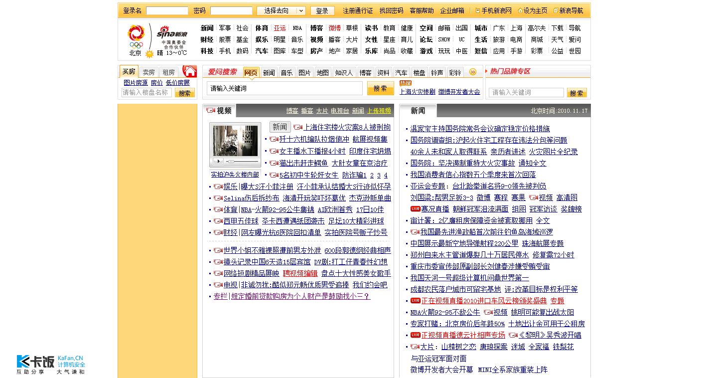Click camera icon before 歼十六机编队拉烟俯冲
709x378 pixels.
pos(274,139)
